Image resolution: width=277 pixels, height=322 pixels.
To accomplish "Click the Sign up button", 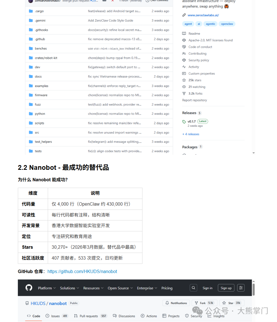I will pyautogui.click(x=226, y=288).
